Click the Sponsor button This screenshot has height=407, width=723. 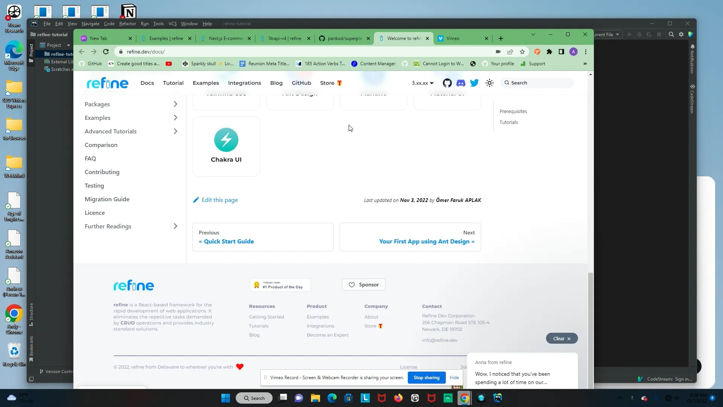[363, 285]
